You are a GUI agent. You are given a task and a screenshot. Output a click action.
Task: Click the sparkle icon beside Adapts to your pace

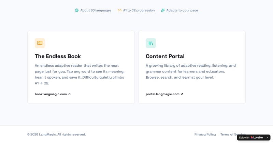(x=163, y=11)
